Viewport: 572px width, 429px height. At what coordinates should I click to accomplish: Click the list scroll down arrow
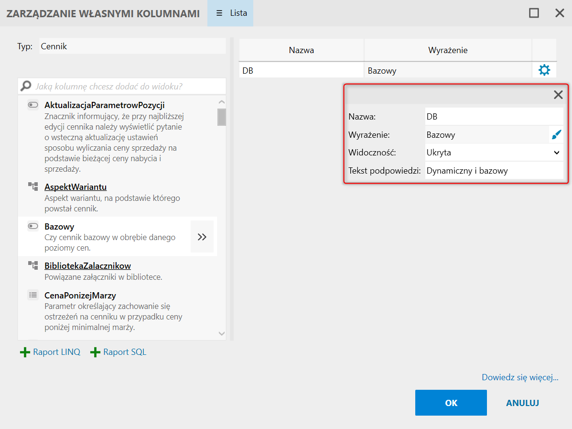221,333
